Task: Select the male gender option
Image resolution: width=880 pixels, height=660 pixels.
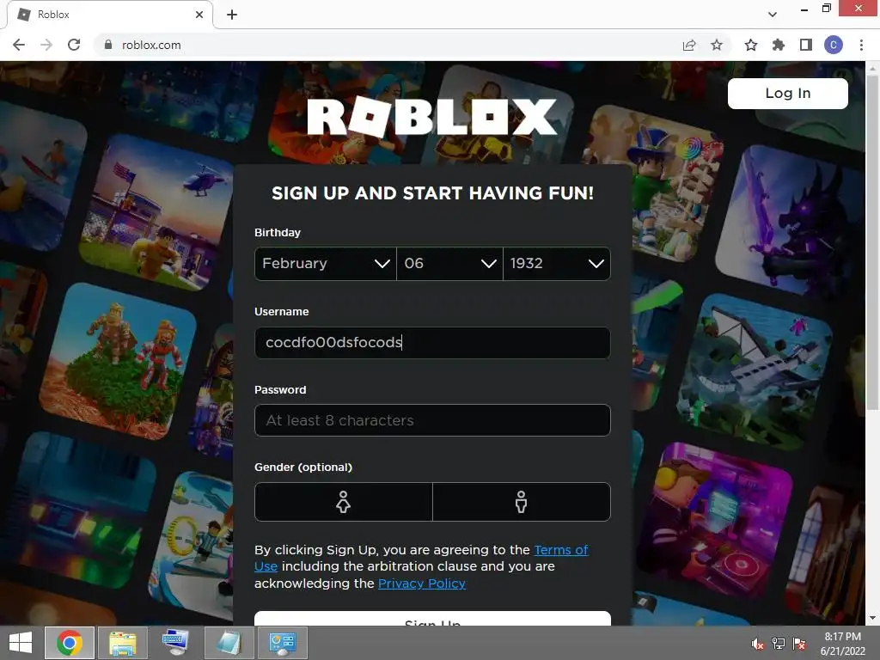Action: click(522, 502)
